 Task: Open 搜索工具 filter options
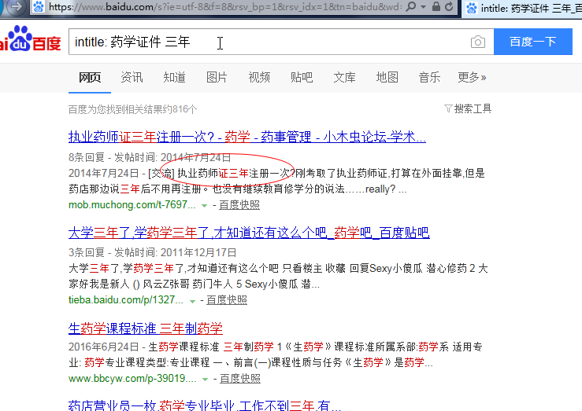(468, 108)
